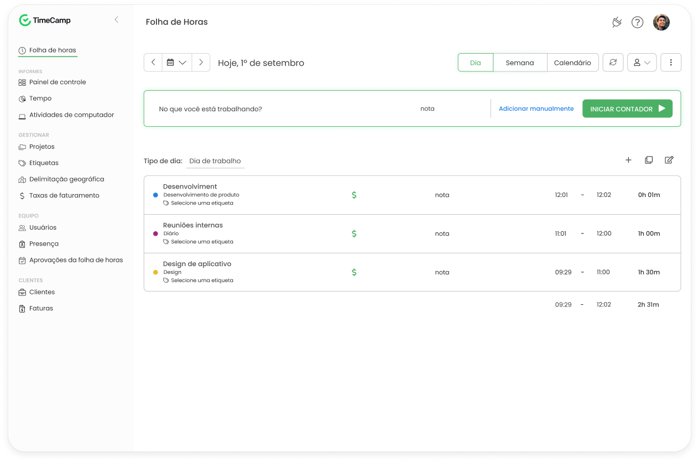The height and width of the screenshot is (462, 698).
Task: Open the Dia de trabalho day type dropdown
Action: 215,161
